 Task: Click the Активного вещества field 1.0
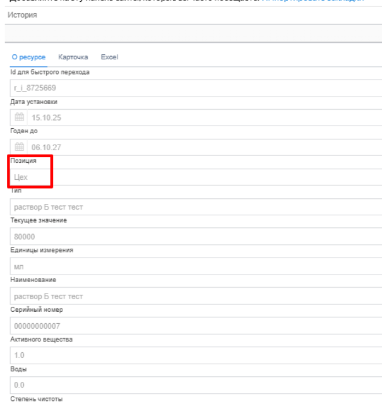pyautogui.click(x=196, y=355)
